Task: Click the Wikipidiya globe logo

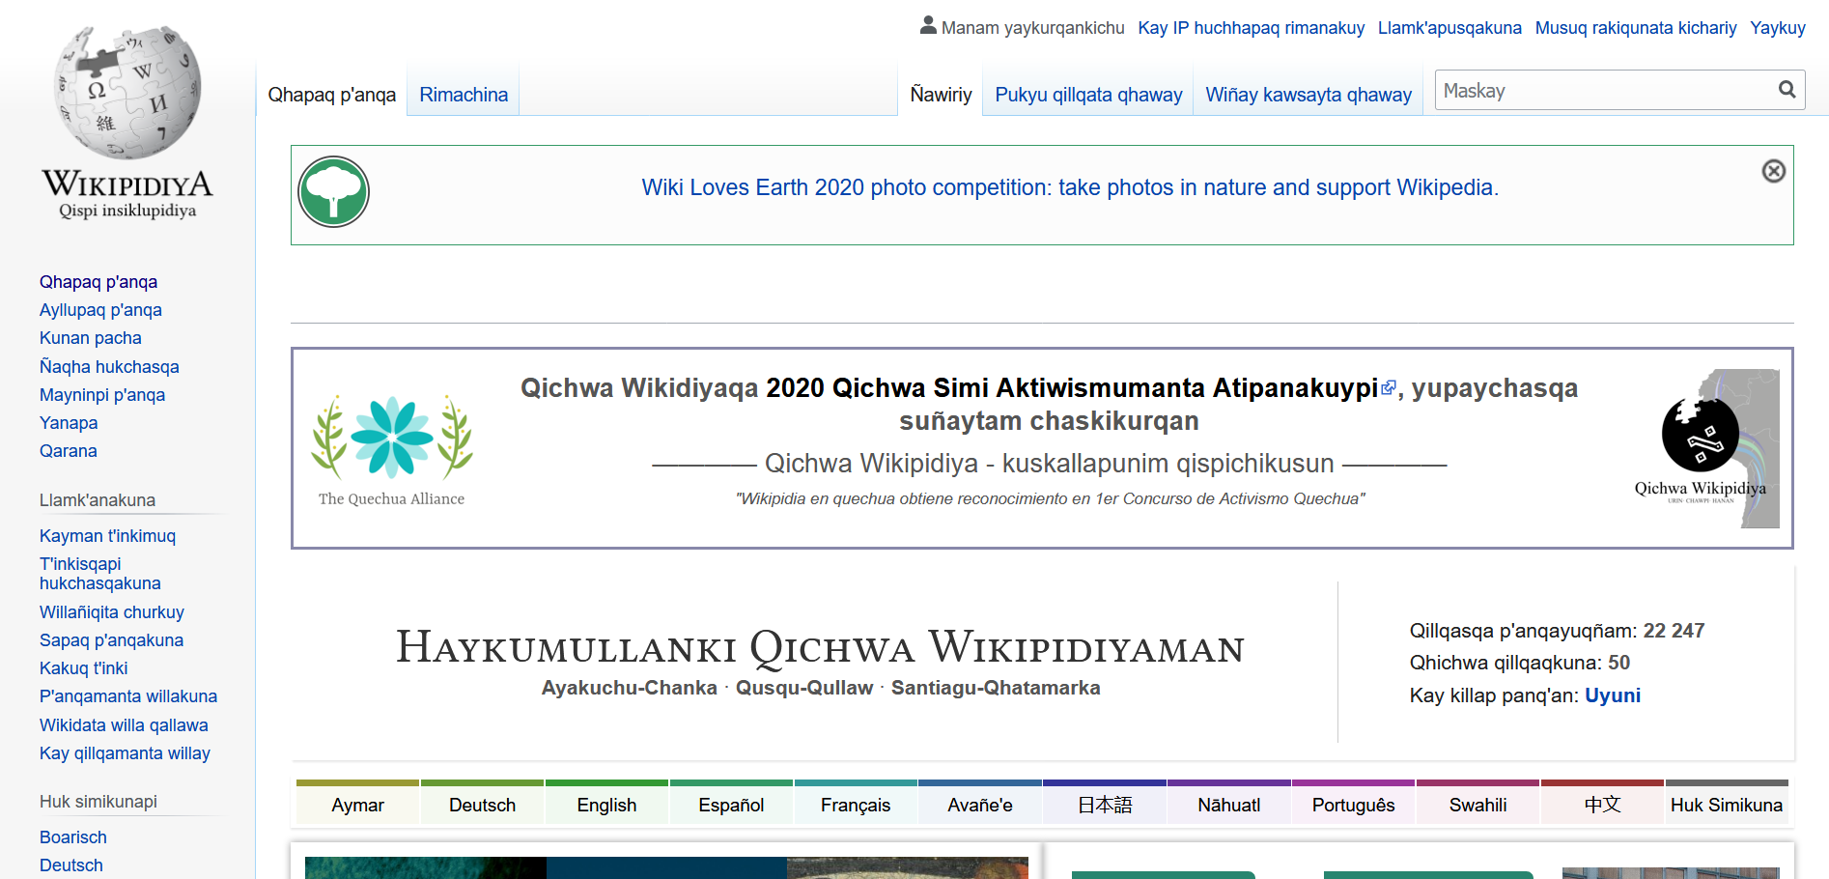Action: click(127, 124)
